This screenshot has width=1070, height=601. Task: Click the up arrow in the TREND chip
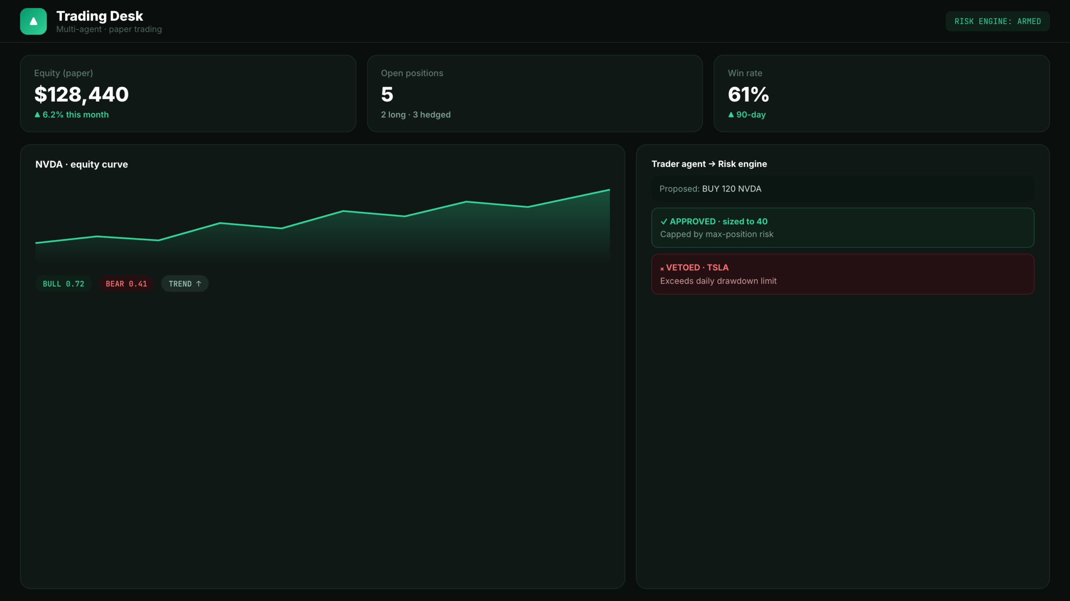(199, 284)
